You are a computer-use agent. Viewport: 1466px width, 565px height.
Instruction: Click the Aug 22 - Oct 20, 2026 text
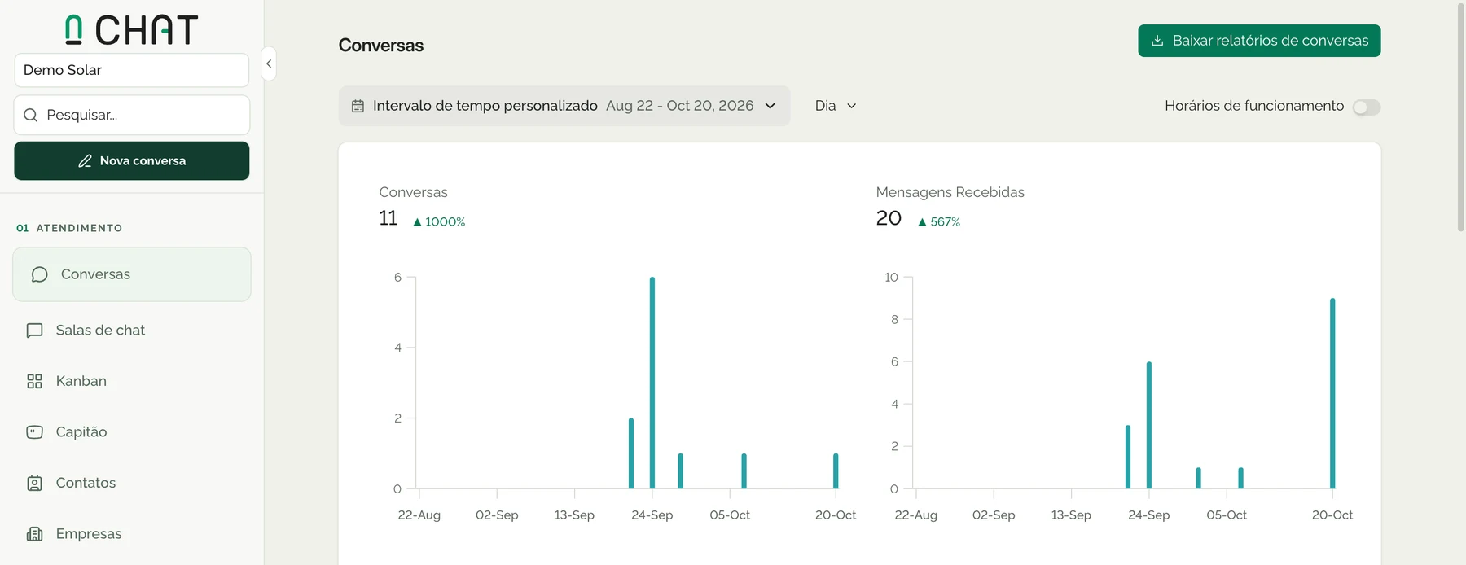(x=680, y=106)
